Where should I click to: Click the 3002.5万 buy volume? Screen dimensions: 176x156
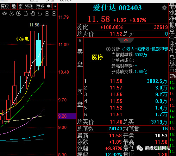(x=157, y=81)
